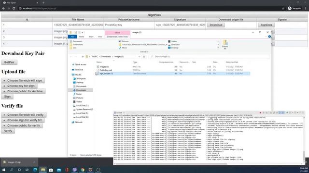Click Choose key for sign button

[x=19, y=86]
